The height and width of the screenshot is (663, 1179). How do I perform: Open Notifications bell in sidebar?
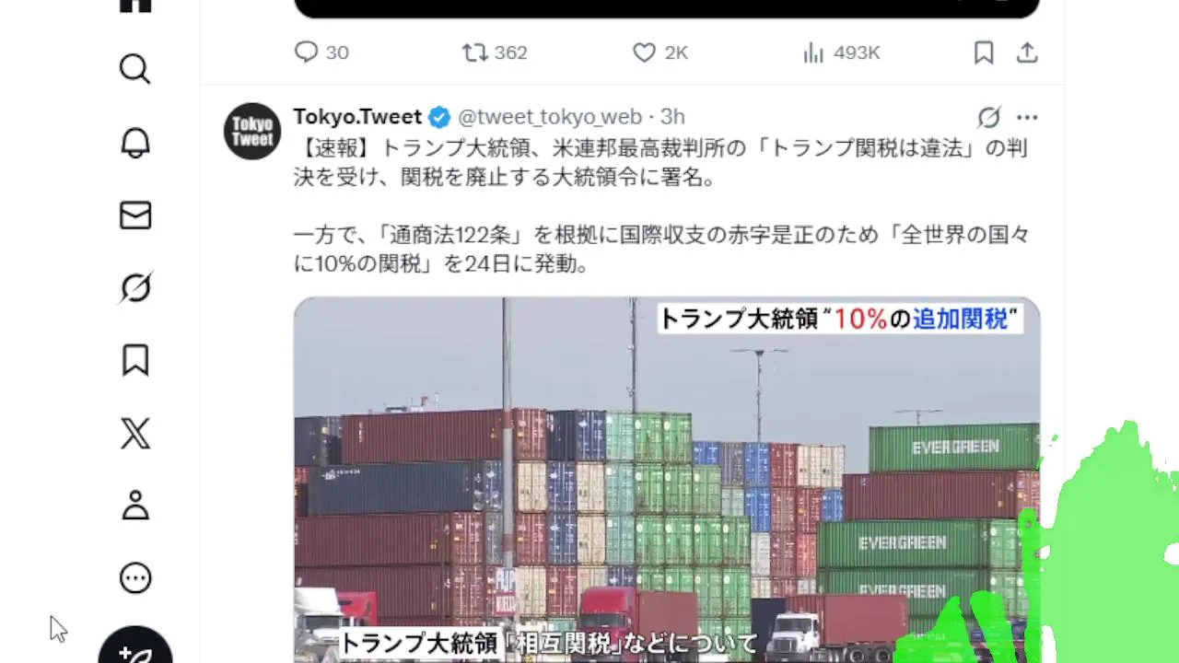(x=135, y=142)
